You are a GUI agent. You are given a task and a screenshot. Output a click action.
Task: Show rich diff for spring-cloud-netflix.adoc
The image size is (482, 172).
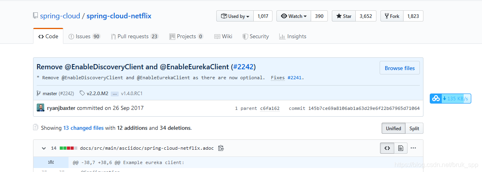401,148
